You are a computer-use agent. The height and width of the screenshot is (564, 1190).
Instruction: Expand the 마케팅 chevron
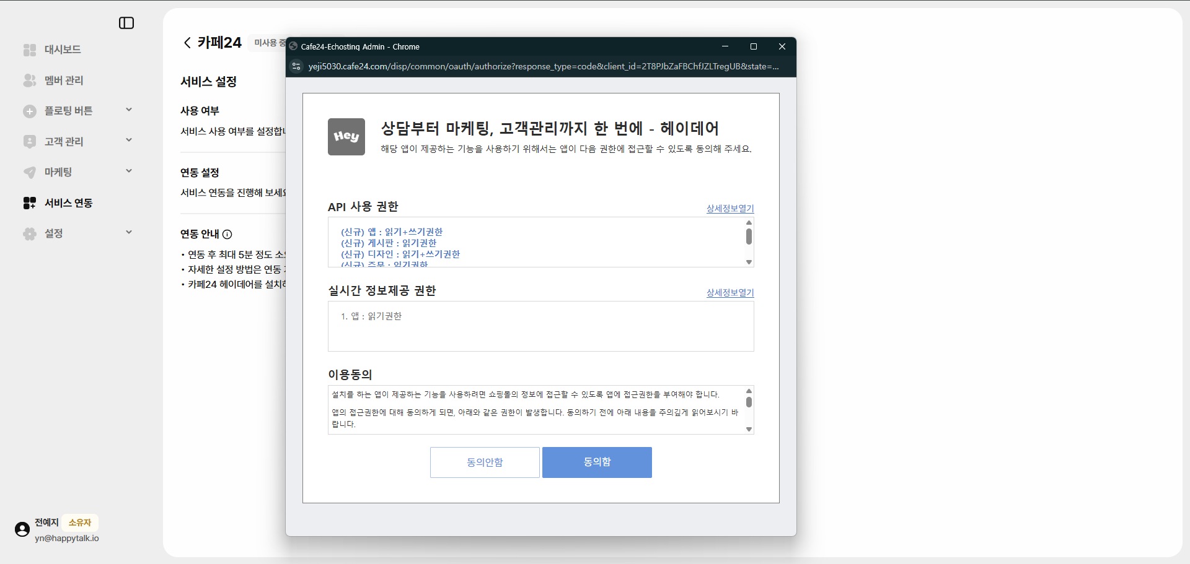click(x=129, y=171)
